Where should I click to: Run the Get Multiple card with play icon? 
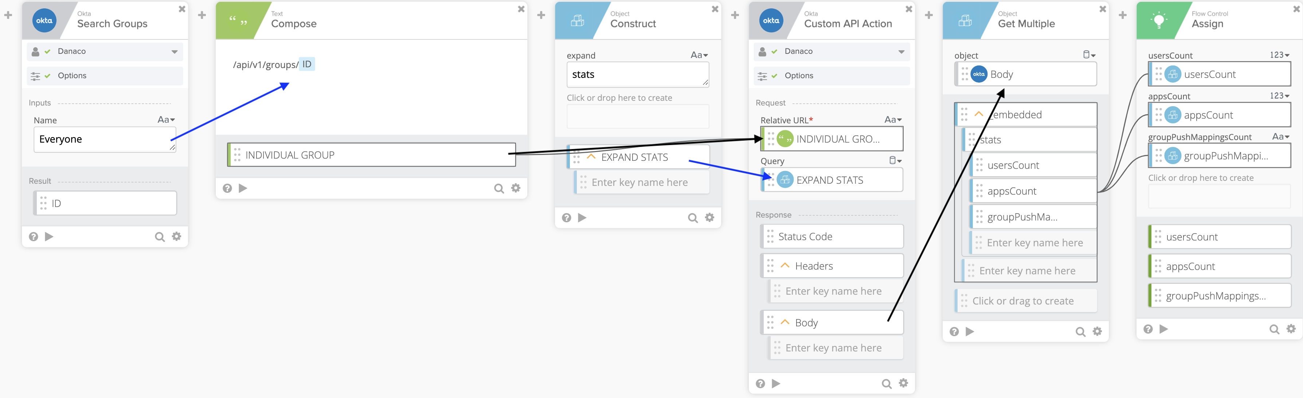click(x=970, y=331)
